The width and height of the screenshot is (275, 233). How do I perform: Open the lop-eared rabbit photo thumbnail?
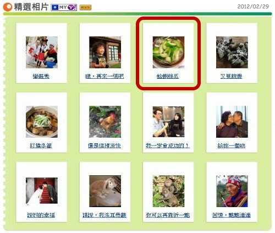pyautogui.click(x=105, y=191)
